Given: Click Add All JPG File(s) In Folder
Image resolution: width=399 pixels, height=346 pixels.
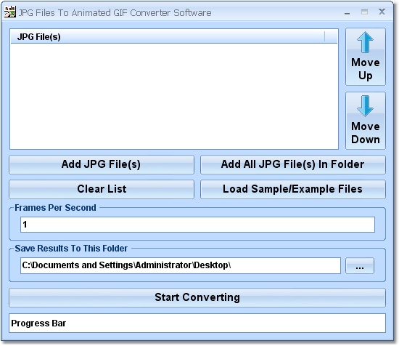Looking at the screenshot, I should pos(293,164).
